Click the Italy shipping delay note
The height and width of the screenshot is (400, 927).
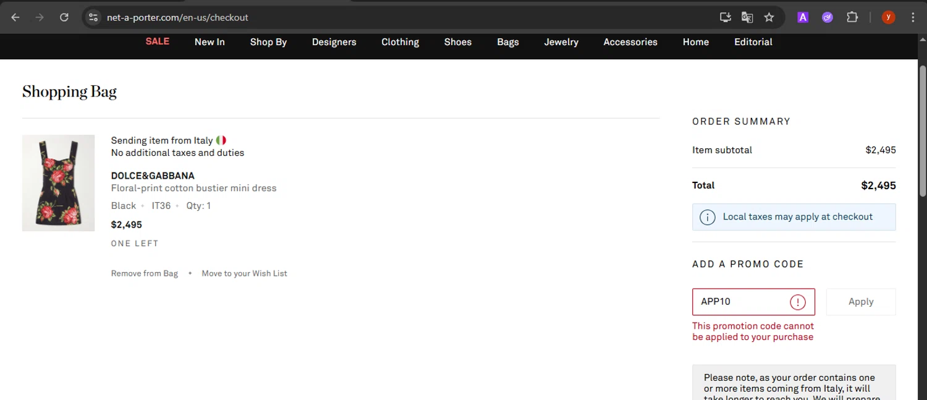[794, 383]
